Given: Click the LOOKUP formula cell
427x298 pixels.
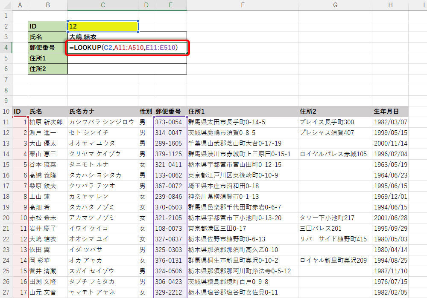Looking at the screenshot, I should [127, 48].
